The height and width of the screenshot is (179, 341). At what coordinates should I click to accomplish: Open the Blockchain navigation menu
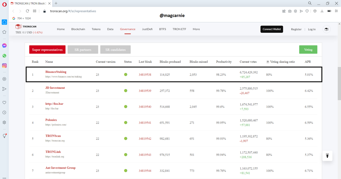coord(78,29)
